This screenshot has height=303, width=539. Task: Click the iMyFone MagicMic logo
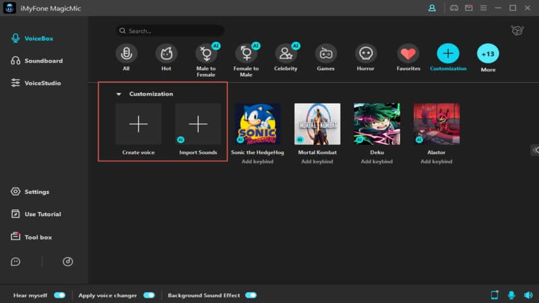click(x=9, y=8)
